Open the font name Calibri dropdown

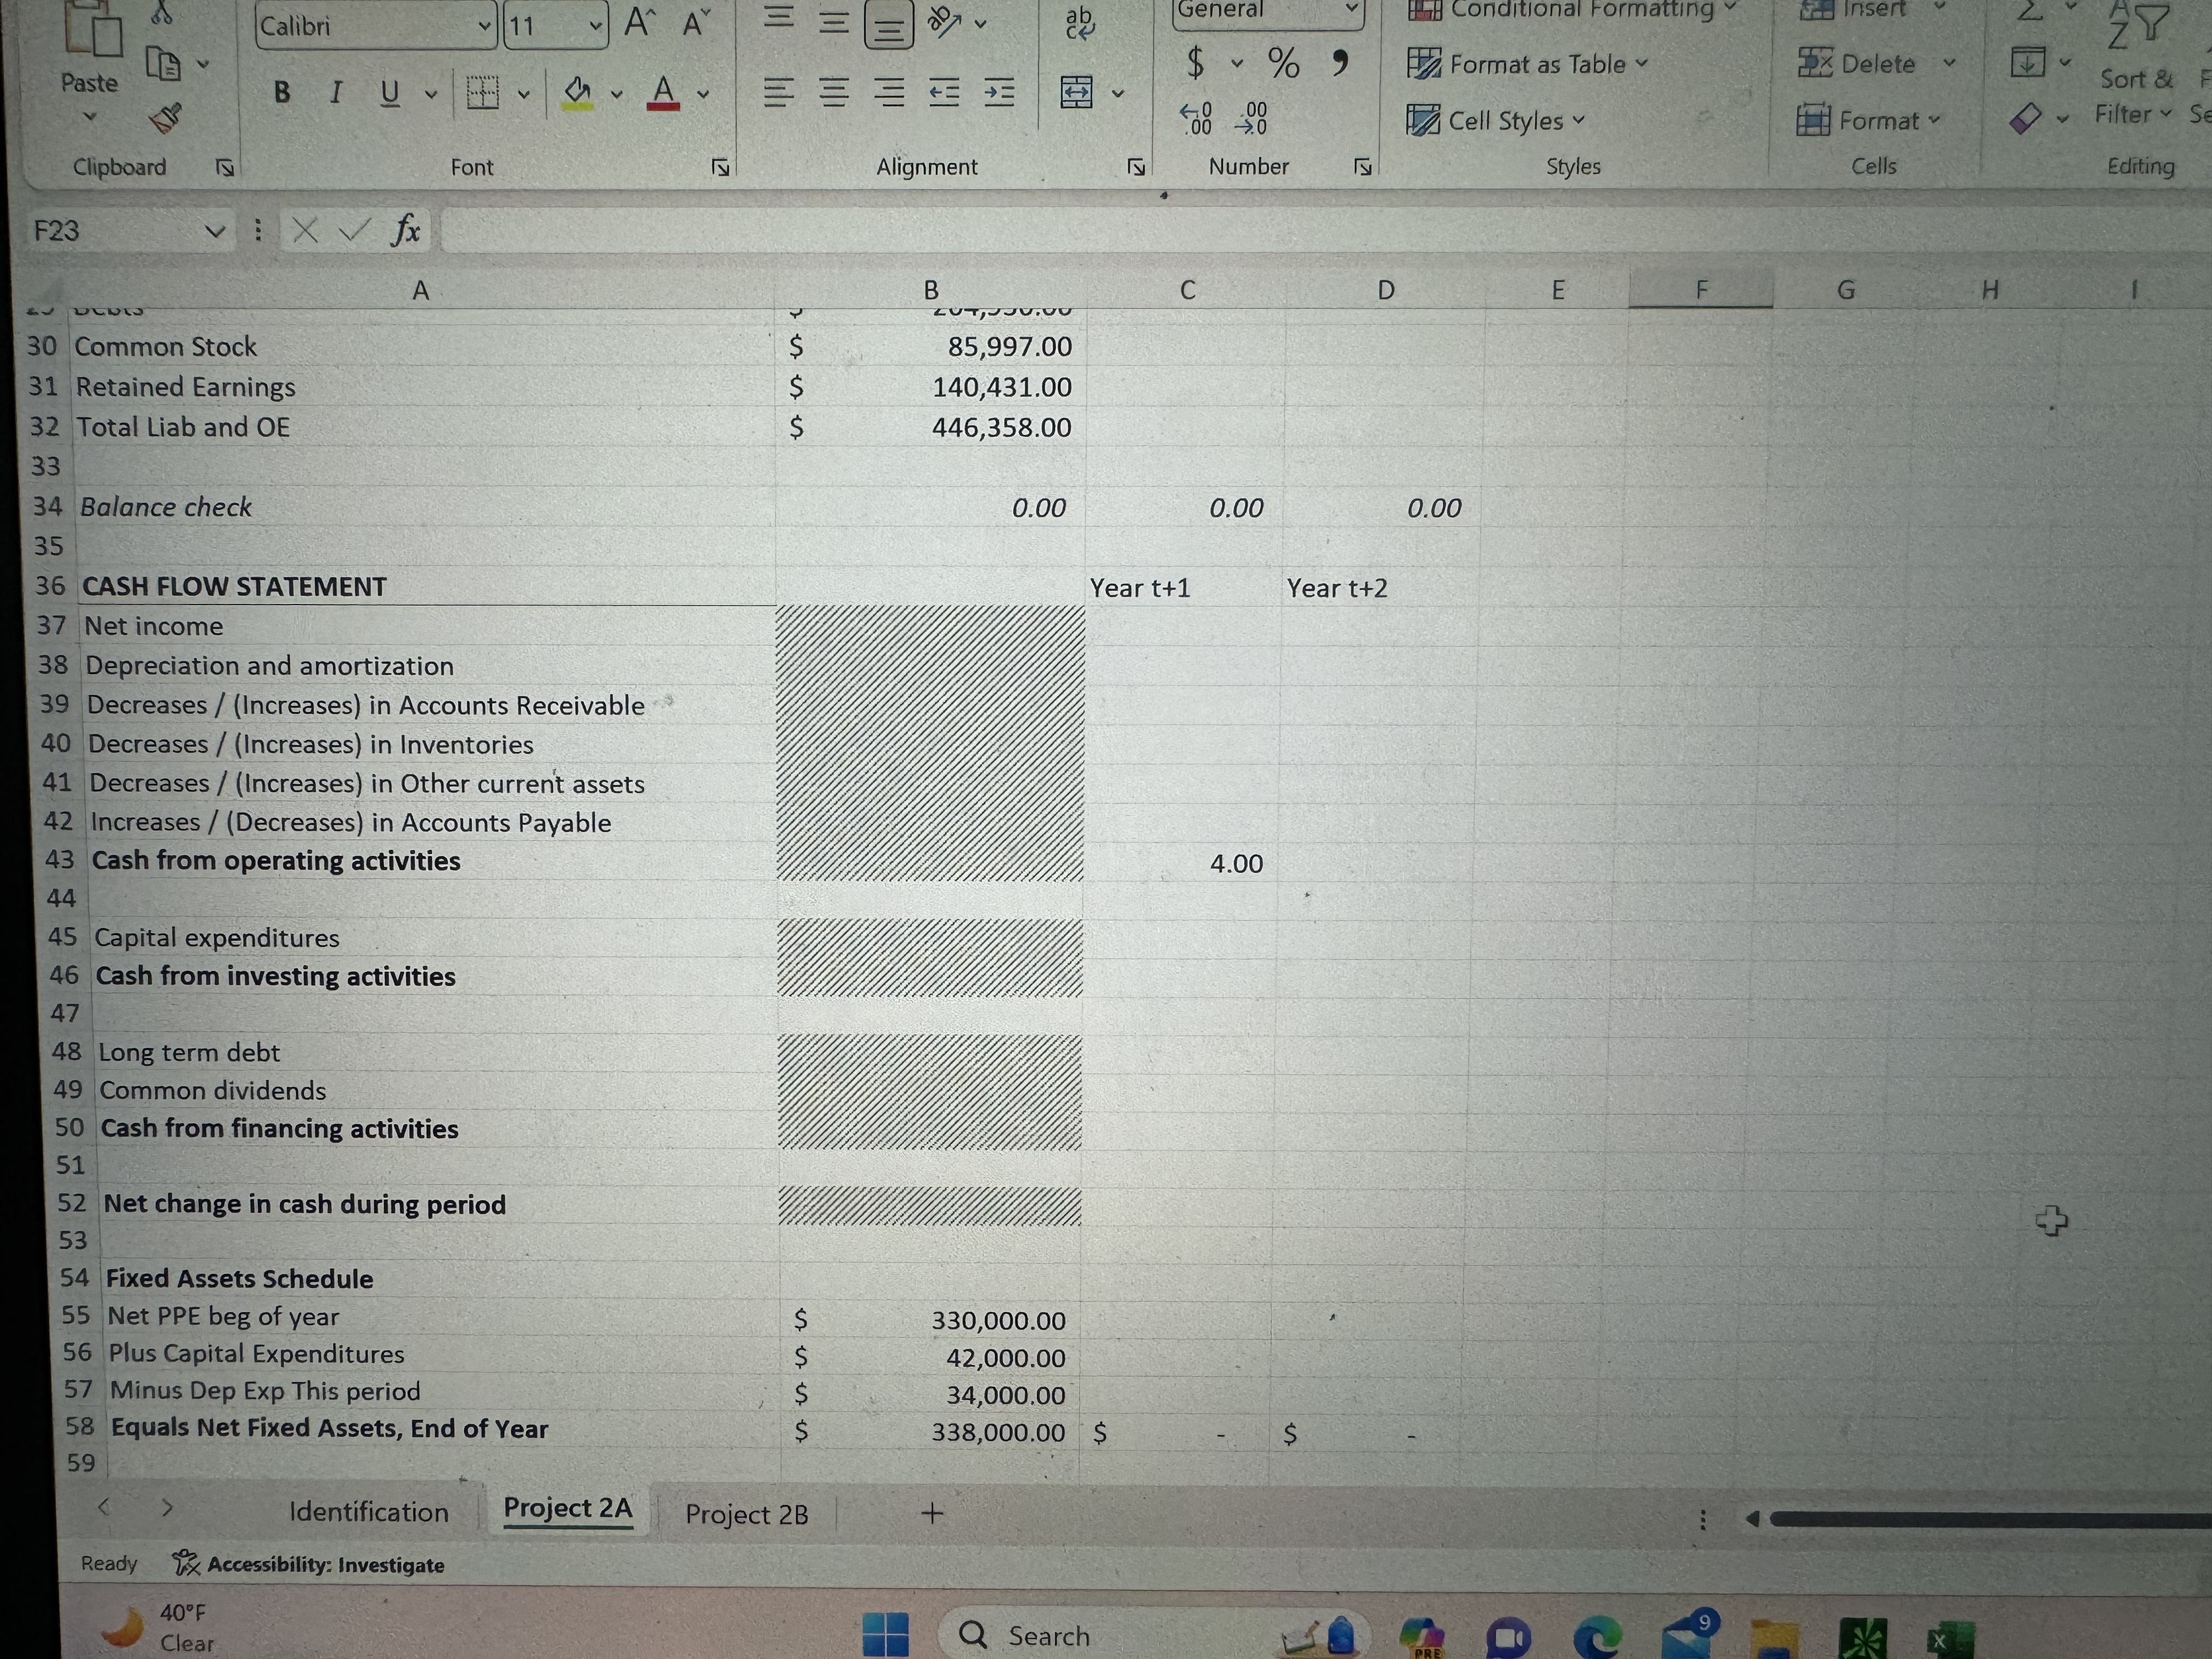point(484,27)
